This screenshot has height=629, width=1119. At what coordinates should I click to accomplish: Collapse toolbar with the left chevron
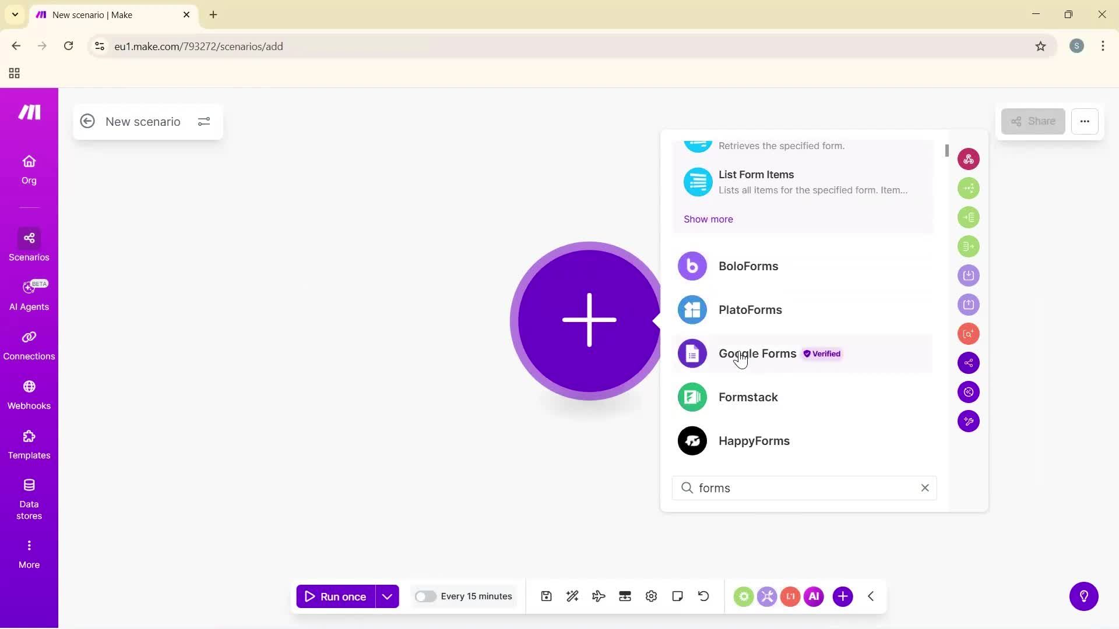click(x=870, y=596)
